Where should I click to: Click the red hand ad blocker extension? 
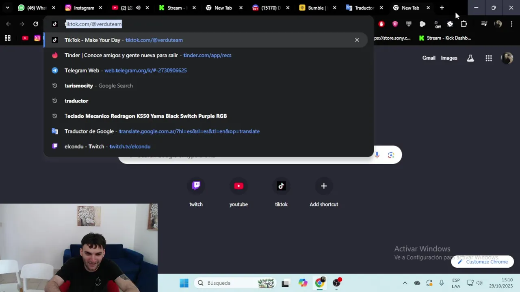[381, 24]
